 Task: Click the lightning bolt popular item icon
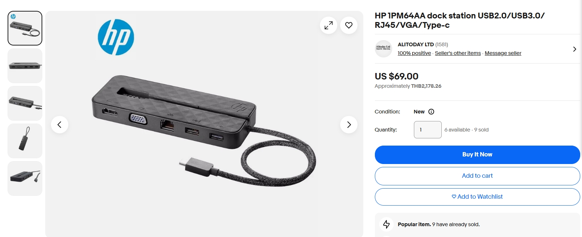tap(386, 224)
